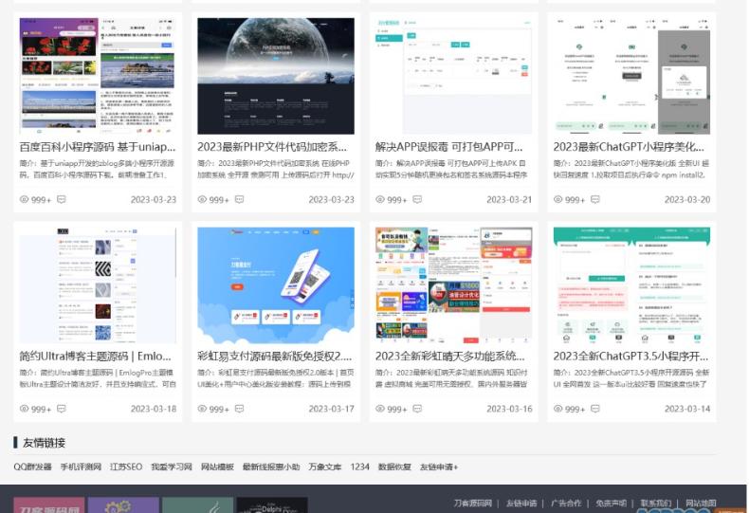This screenshot has width=749, height=513.
Task: Click the comment icon under 2023最新PHP文件代码加密系统
Action: coord(239,200)
